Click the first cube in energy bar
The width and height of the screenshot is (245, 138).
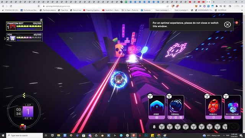pyautogui.click(x=162, y=127)
